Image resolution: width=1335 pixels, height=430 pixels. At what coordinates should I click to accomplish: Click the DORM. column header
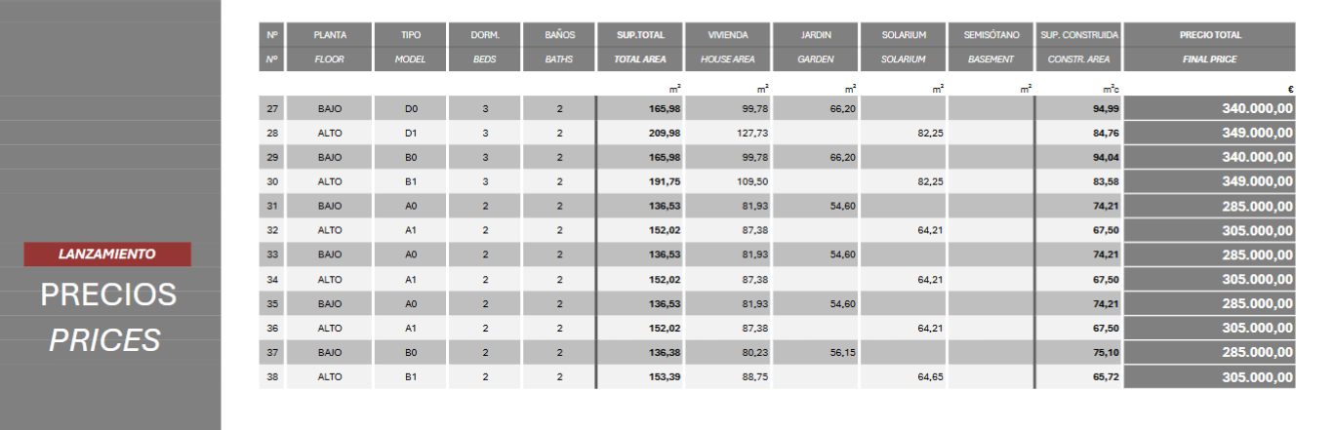pos(485,35)
